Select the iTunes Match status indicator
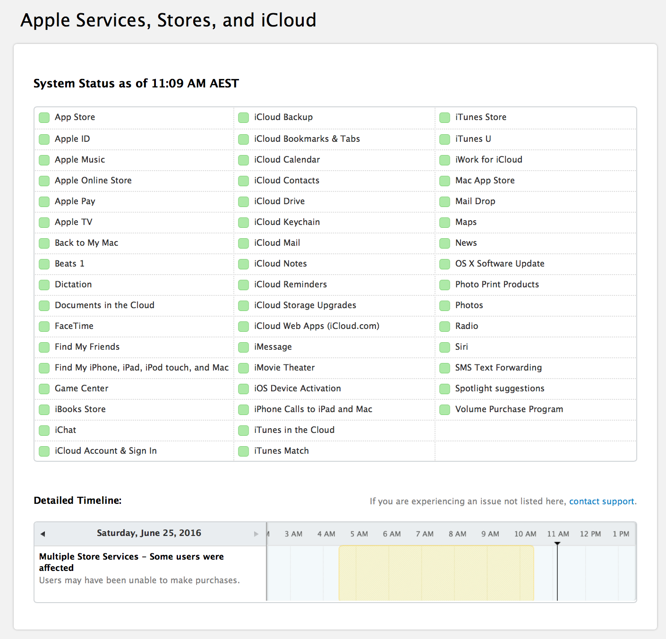Screen dimensions: 666x639 244,451
